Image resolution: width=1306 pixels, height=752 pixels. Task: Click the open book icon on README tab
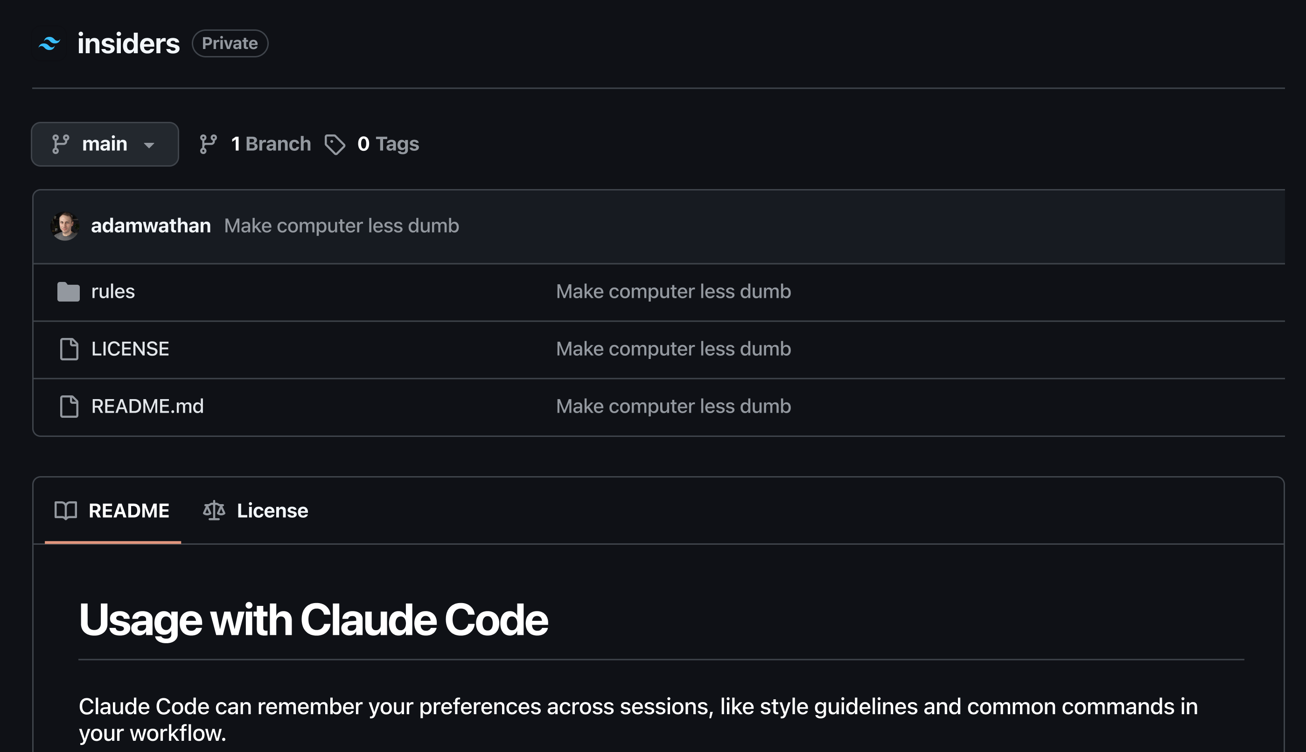pos(66,510)
